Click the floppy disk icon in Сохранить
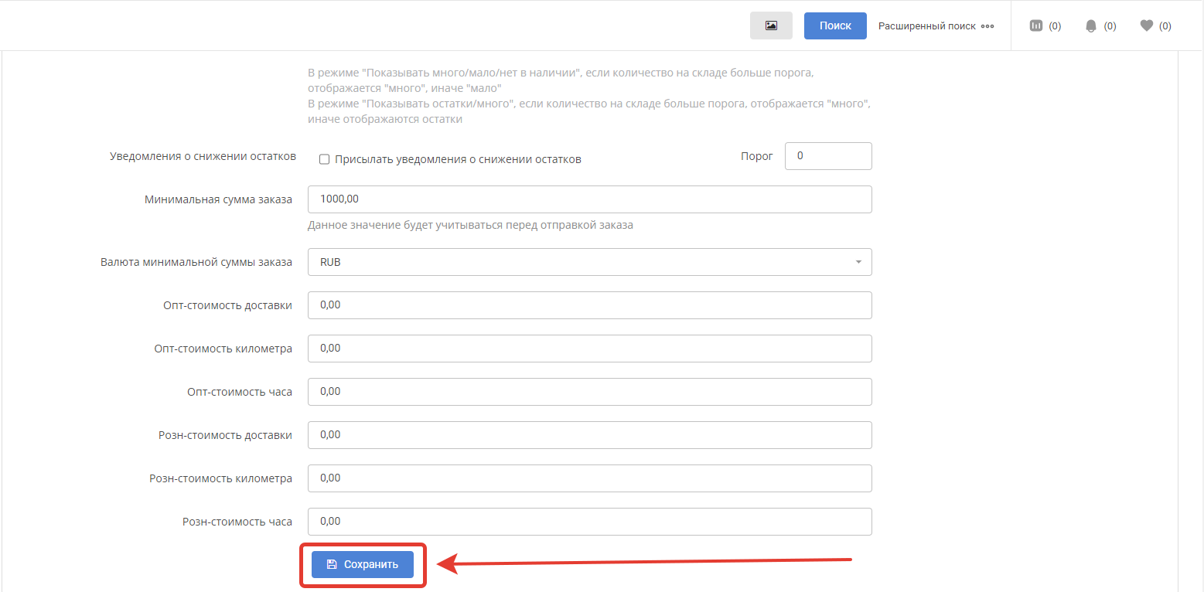1204x592 pixels. tap(332, 564)
